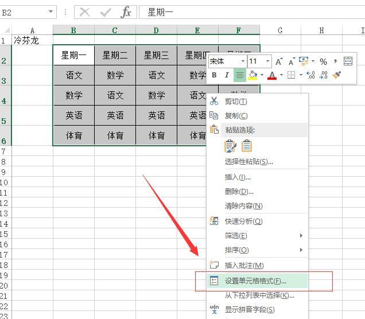Screen dimensions: 365x319
Task: Select row 10 header
Action: point(6,182)
